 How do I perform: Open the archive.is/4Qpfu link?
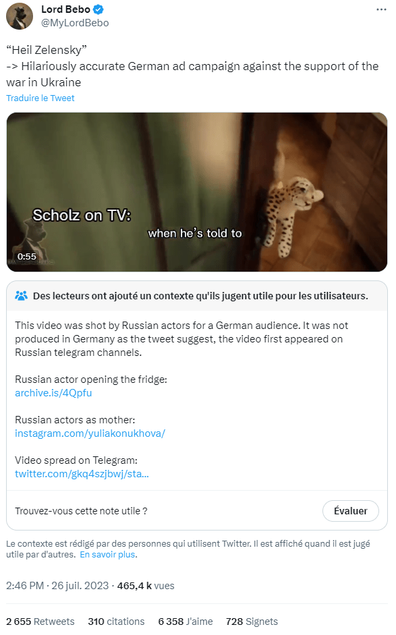[x=53, y=393]
